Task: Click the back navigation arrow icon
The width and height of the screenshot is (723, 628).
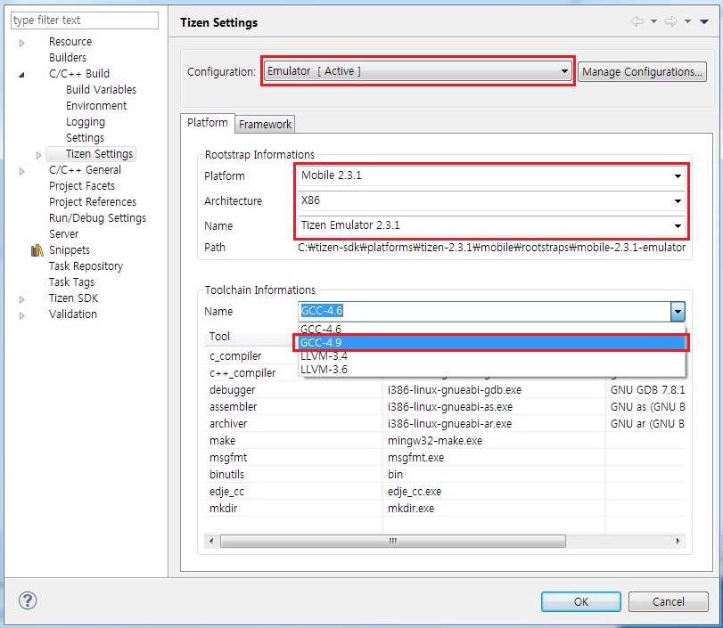Action: (637, 21)
